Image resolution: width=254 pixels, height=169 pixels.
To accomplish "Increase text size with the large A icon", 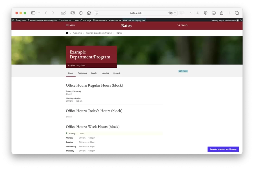I will pos(198,13).
